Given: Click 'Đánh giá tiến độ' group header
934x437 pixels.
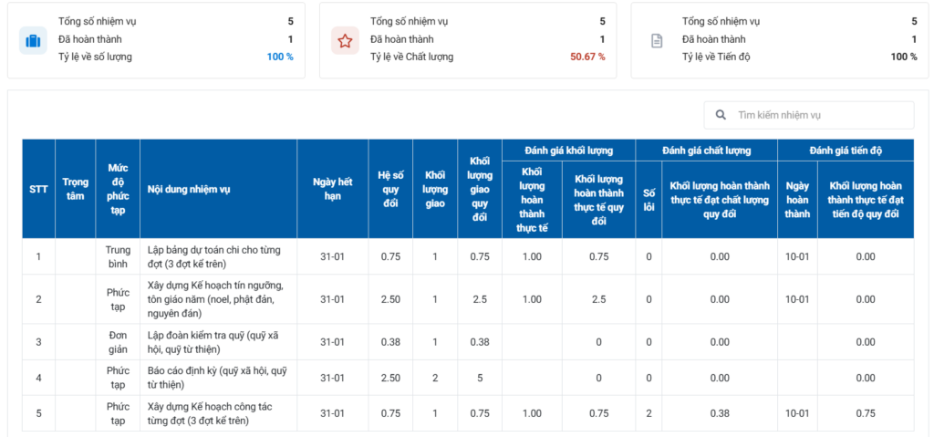Looking at the screenshot, I should pyautogui.click(x=845, y=150).
